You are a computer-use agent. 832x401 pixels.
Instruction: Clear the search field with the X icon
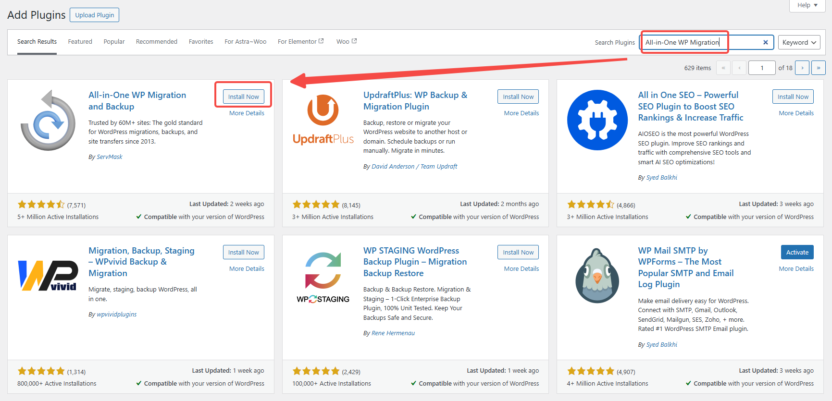coord(765,42)
